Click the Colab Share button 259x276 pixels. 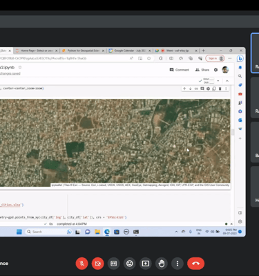click(x=202, y=70)
